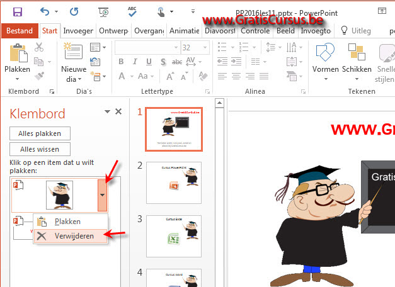Apply a bulleted list
395x287 pixels.
222,47
